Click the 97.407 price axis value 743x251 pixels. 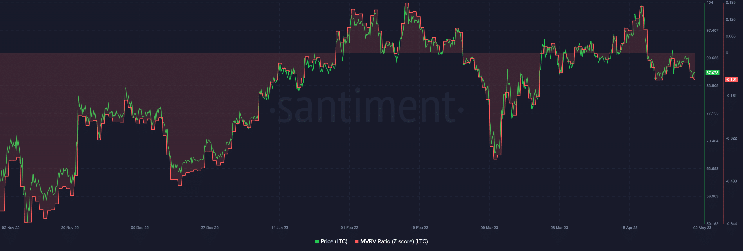[713, 30]
